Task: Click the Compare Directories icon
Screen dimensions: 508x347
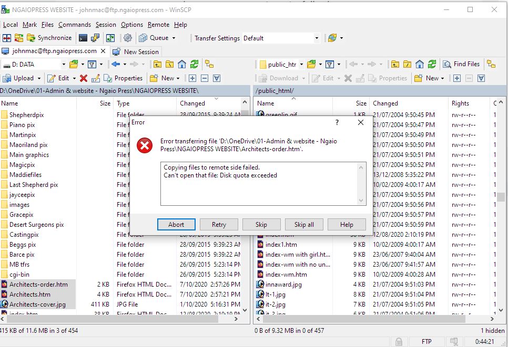Action: (x=6, y=38)
